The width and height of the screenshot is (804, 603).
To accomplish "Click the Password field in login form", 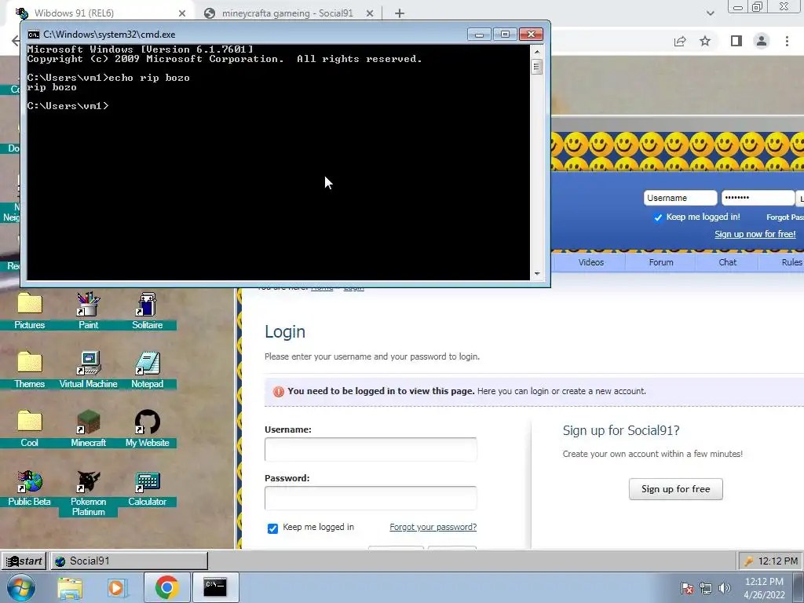I will point(371,498).
